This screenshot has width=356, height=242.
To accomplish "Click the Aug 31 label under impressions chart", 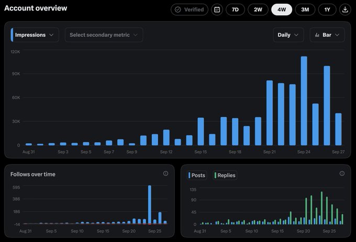I will coord(29,152).
